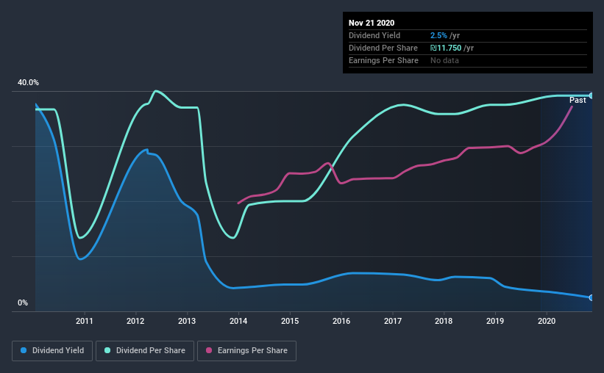This screenshot has height=373, width=604.
Task: Toggle the Dividend Per Share legend button
Action: click(145, 351)
